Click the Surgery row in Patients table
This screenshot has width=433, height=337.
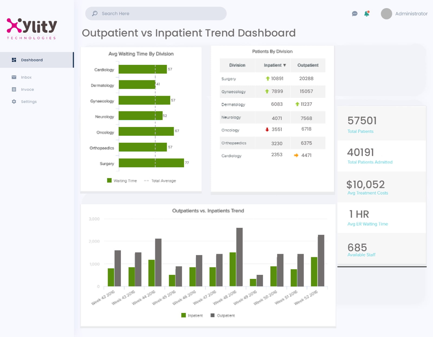(x=273, y=79)
